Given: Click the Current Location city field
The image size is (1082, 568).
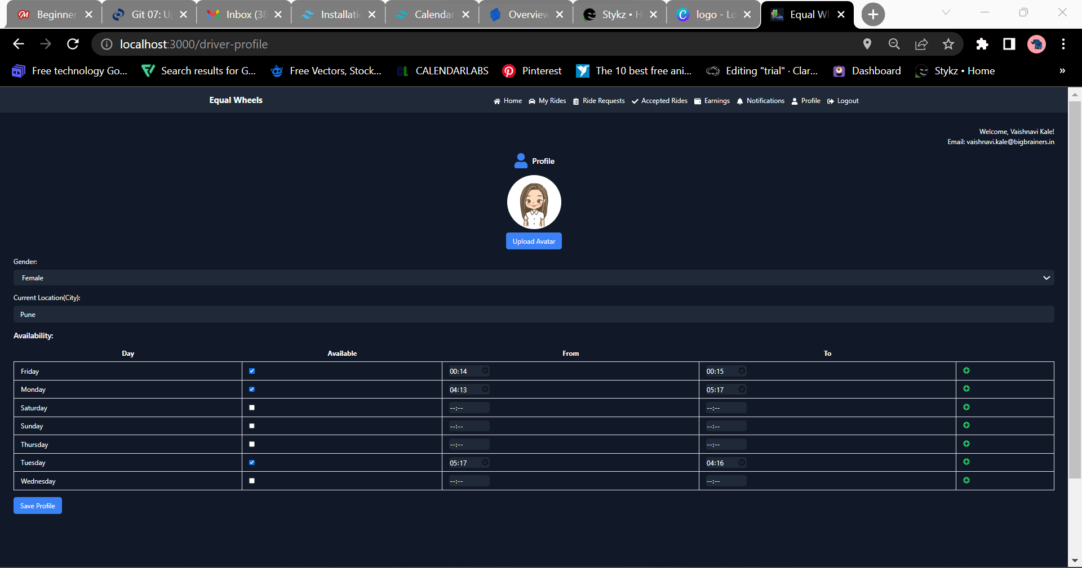Looking at the screenshot, I should 534,314.
